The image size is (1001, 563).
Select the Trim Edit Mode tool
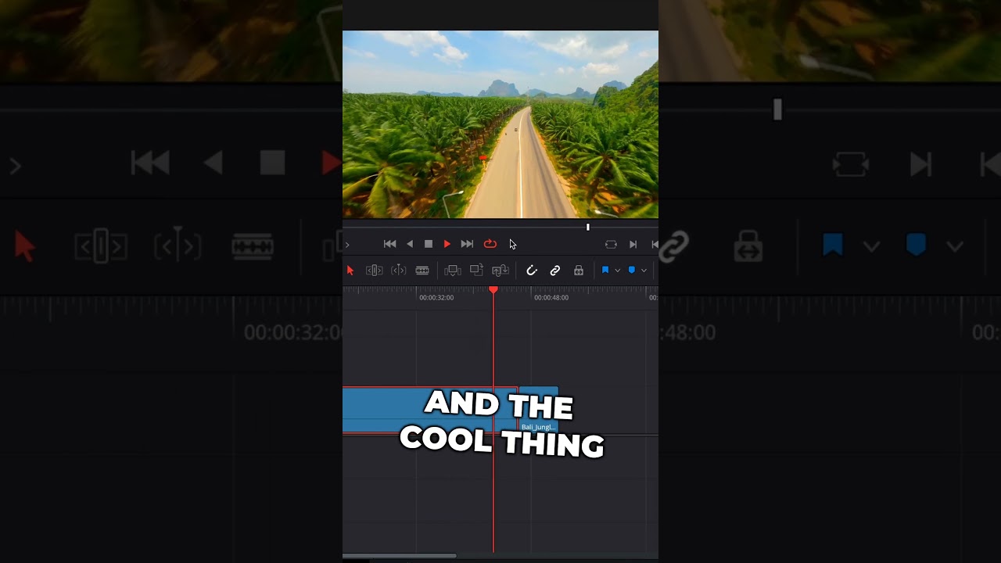(375, 271)
